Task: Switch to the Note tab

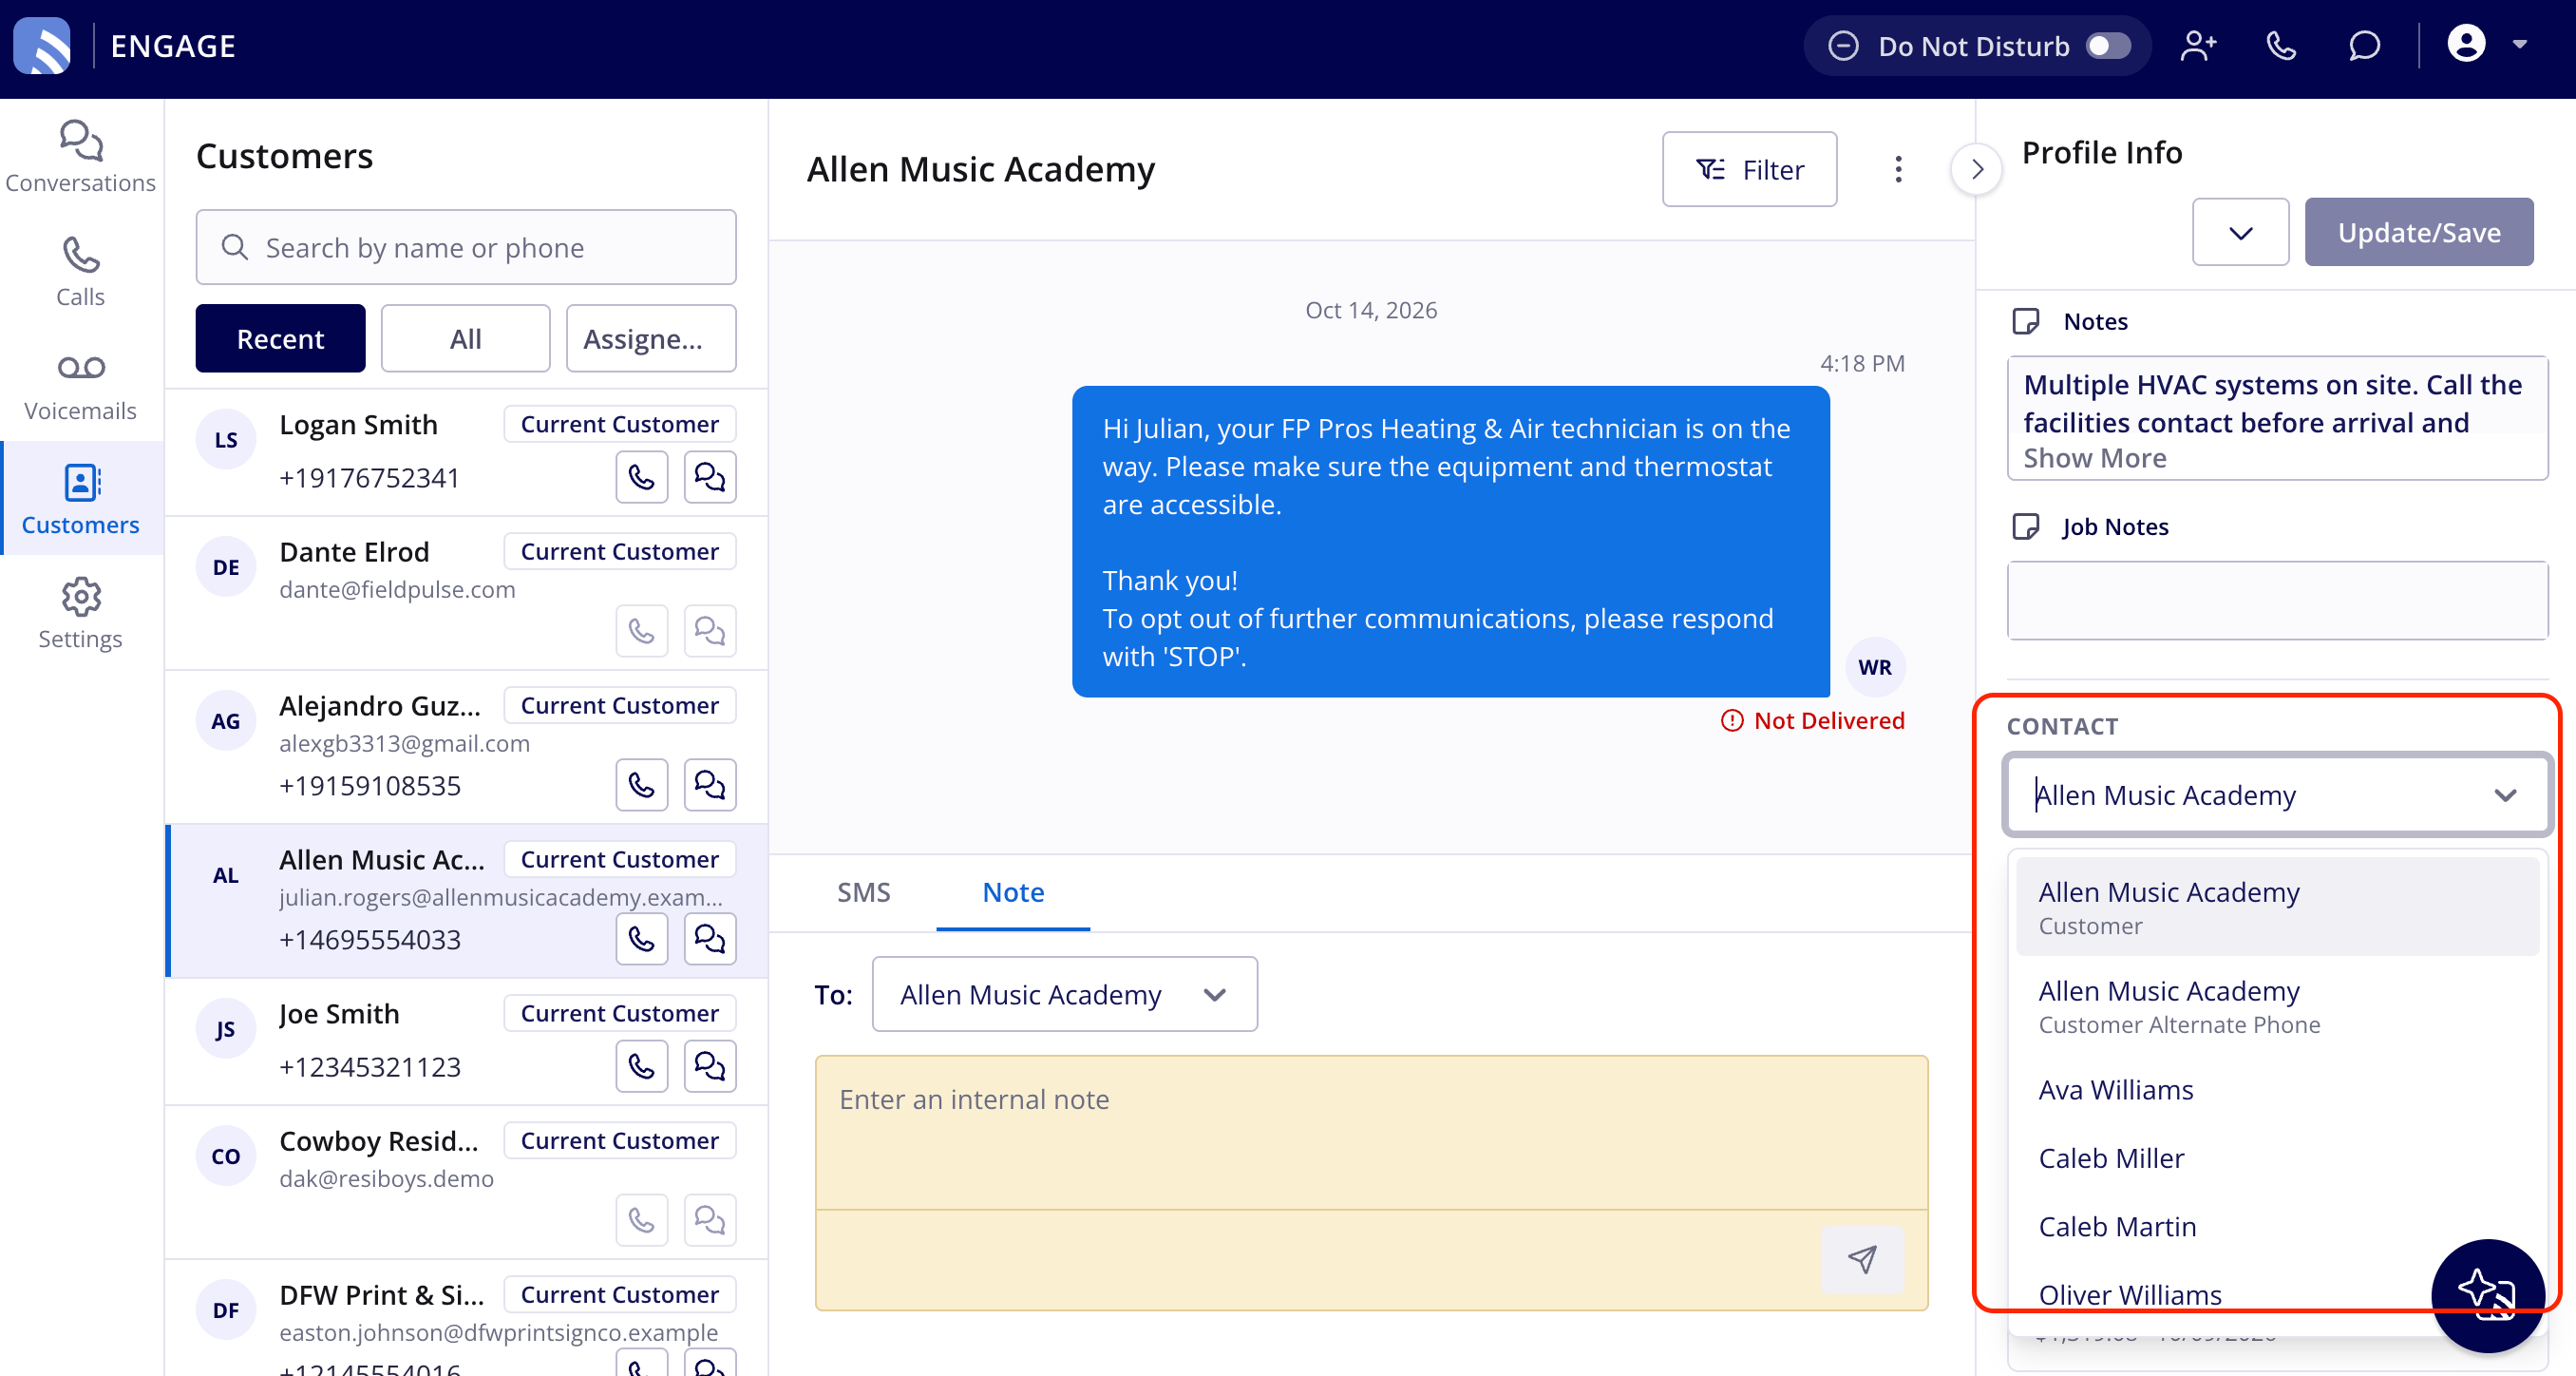Action: coord(1013,891)
